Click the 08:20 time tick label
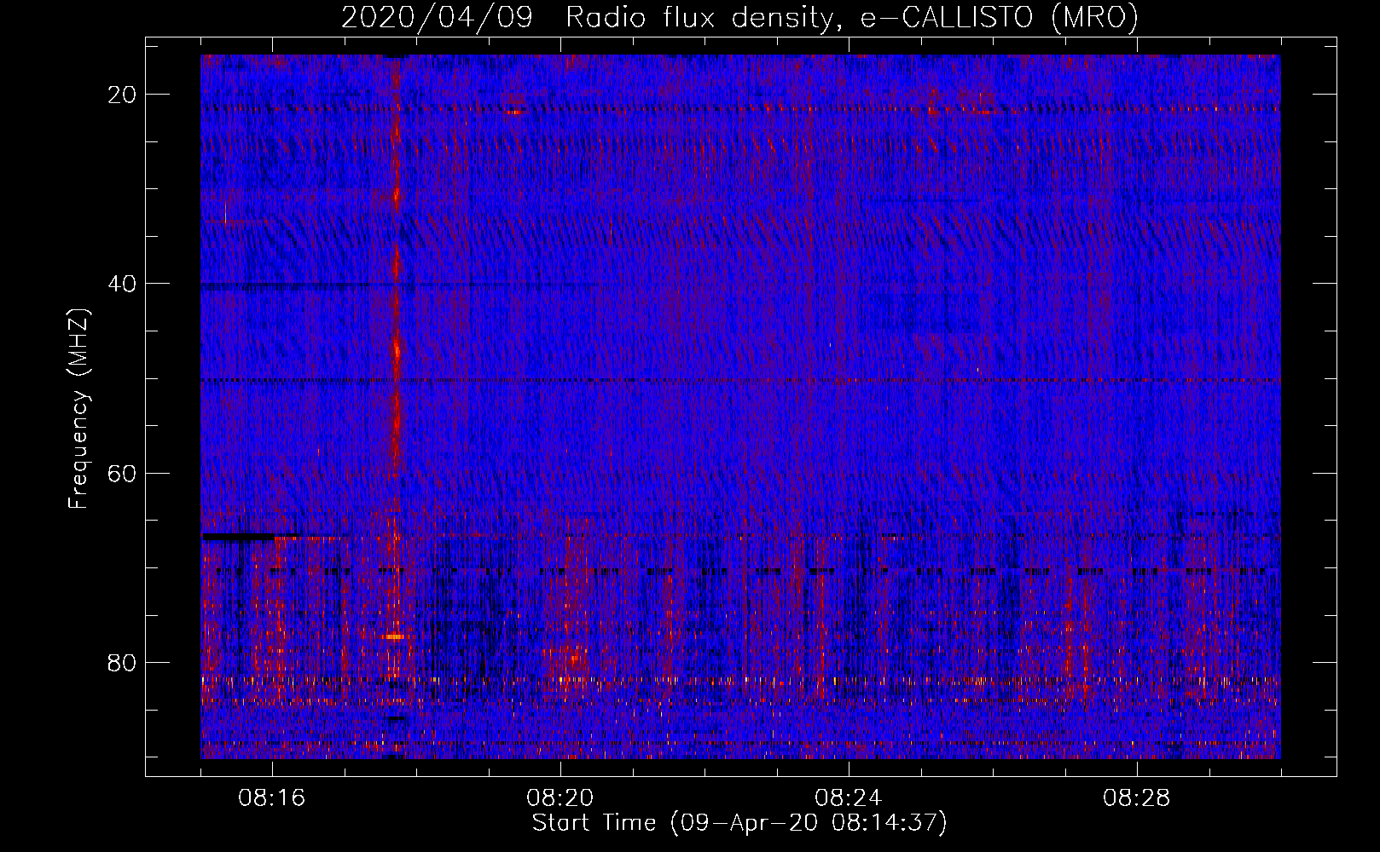 pos(560,798)
